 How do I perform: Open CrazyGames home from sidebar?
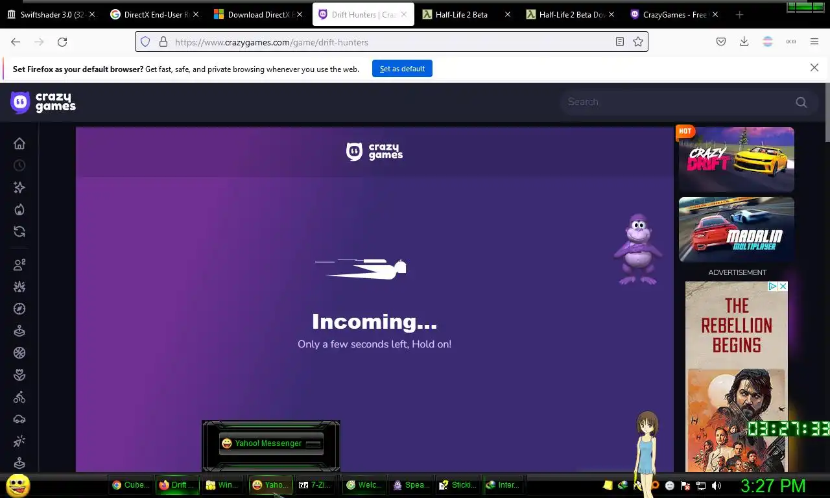point(19,143)
